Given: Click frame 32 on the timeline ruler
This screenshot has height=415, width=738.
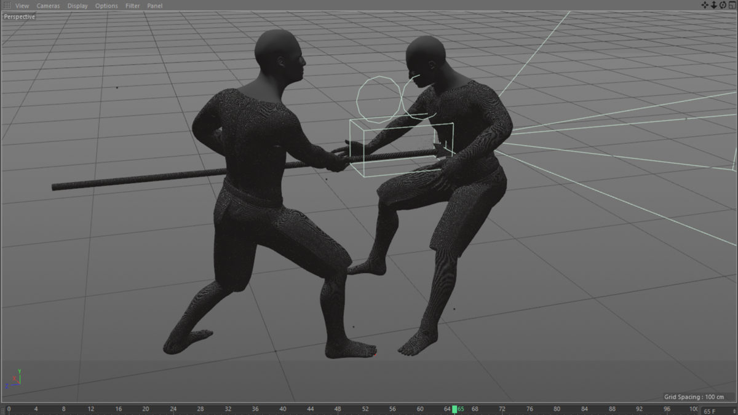Looking at the screenshot, I should (228, 409).
